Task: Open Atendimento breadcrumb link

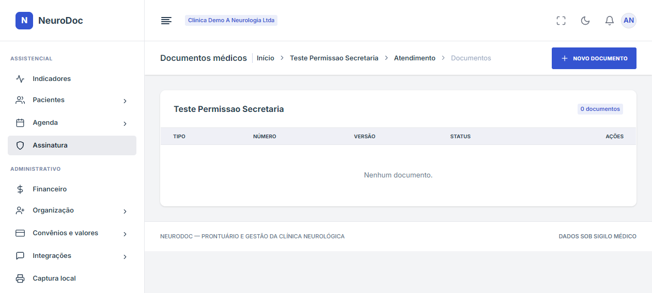Action: pyautogui.click(x=415, y=58)
